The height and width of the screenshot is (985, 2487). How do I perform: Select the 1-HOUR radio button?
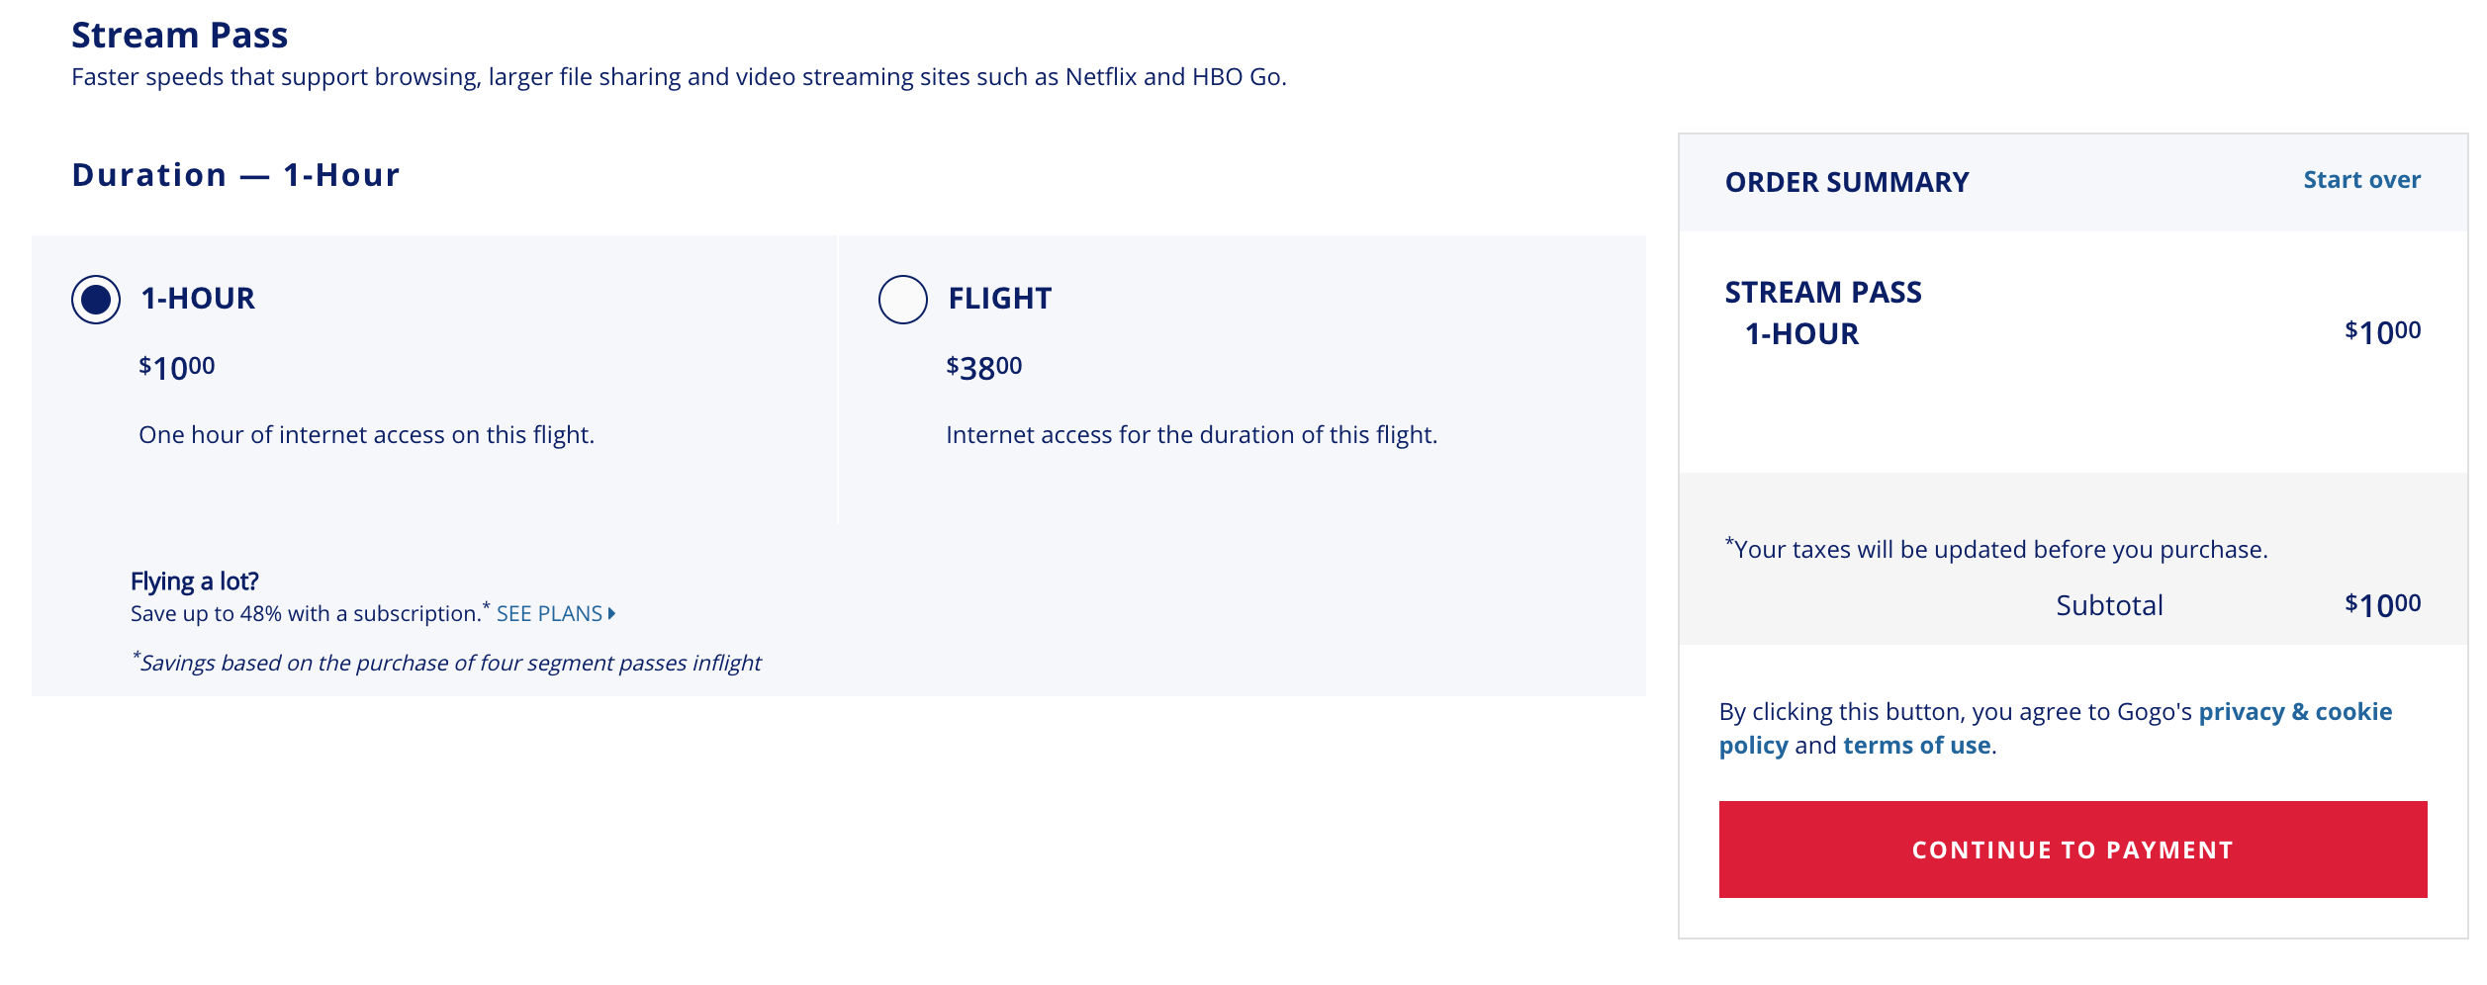(x=96, y=299)
